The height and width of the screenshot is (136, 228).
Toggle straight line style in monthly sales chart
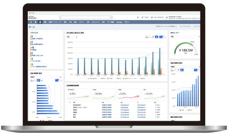coord(165,37)
